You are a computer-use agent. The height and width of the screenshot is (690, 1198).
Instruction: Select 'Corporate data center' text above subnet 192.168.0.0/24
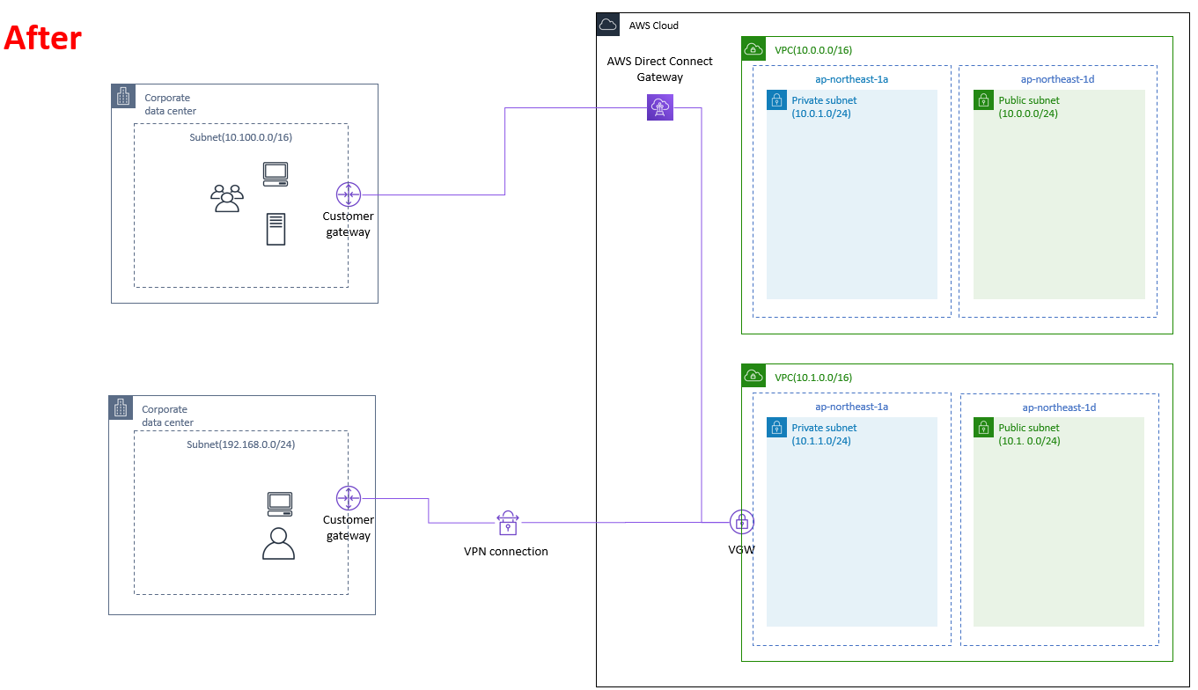coord(168,415)
